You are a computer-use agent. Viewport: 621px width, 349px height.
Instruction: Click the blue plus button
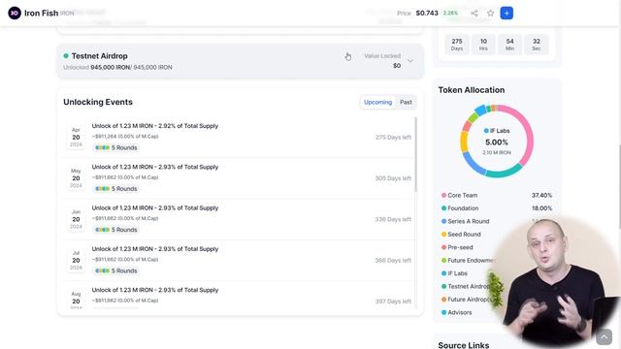(507, 13)
